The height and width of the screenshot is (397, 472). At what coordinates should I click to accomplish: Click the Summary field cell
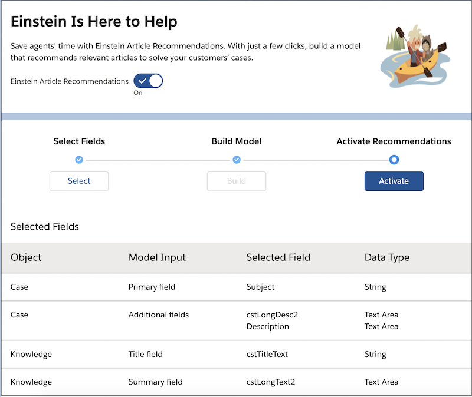click(x=155, y=382)
